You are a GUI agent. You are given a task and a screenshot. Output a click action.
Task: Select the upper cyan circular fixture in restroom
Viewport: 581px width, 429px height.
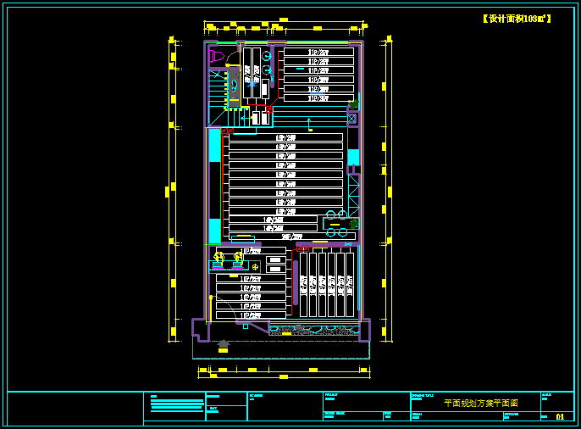[266, 56]
